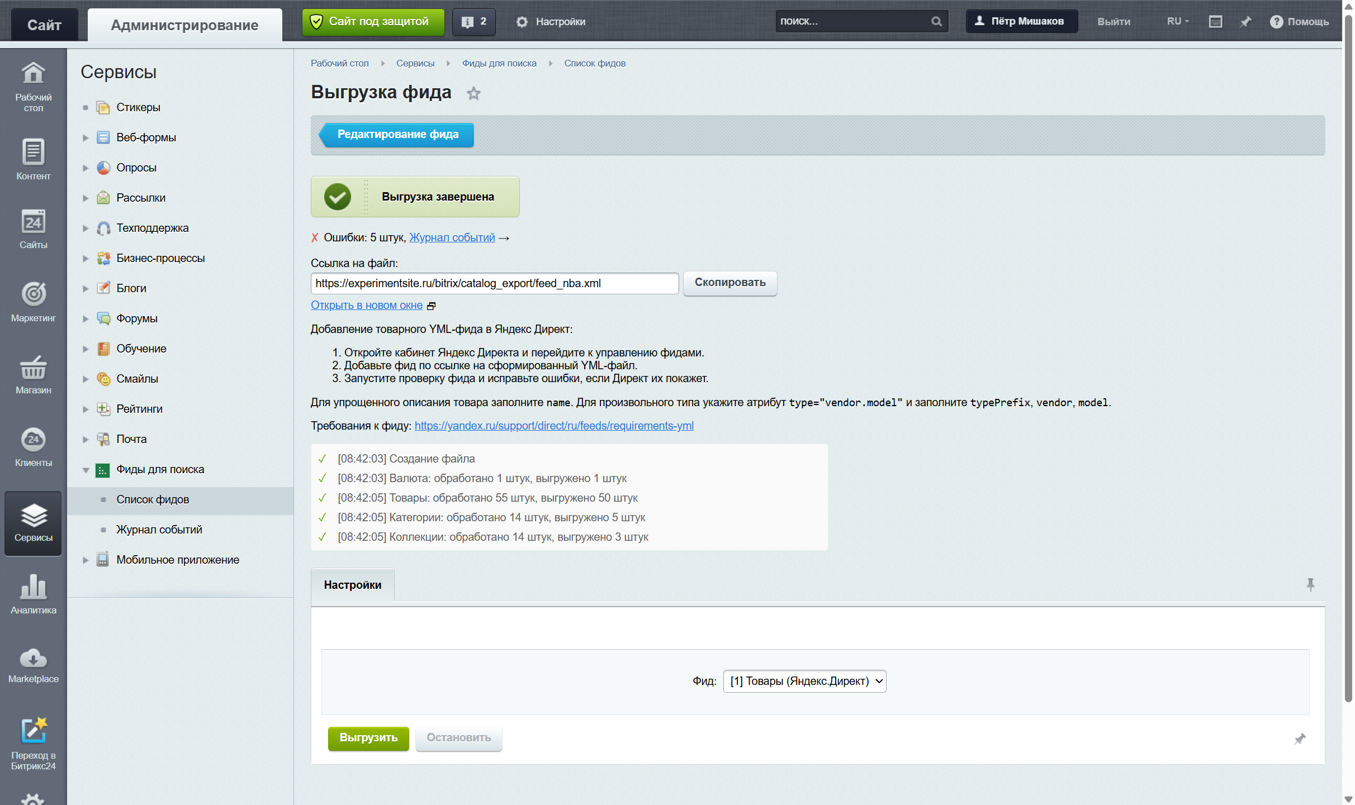The height and width of the screenshot is (805, 1355).
Task: Click the search magnifier icon
Action: pos(936,21)
